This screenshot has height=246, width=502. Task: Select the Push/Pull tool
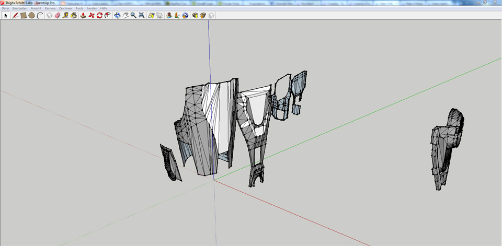pyautogui.click(x=83, y=15)
